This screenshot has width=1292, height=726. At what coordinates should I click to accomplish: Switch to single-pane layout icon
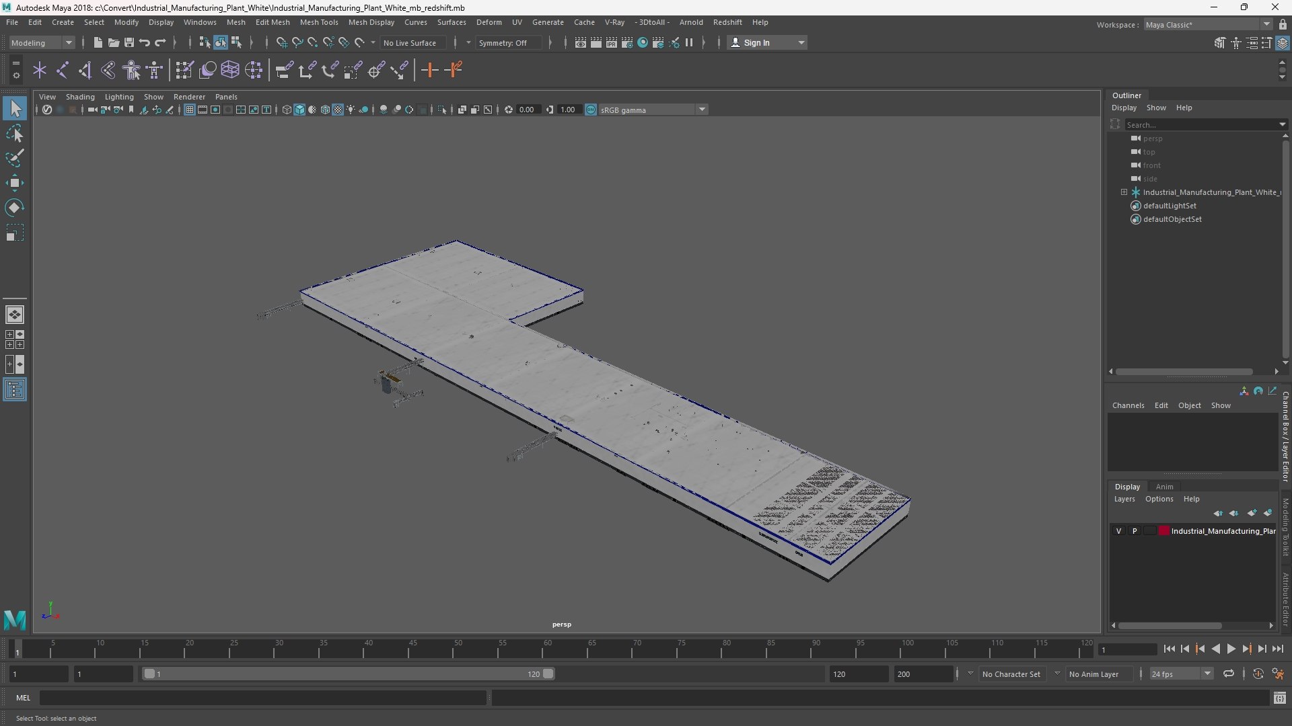(15, 314)
